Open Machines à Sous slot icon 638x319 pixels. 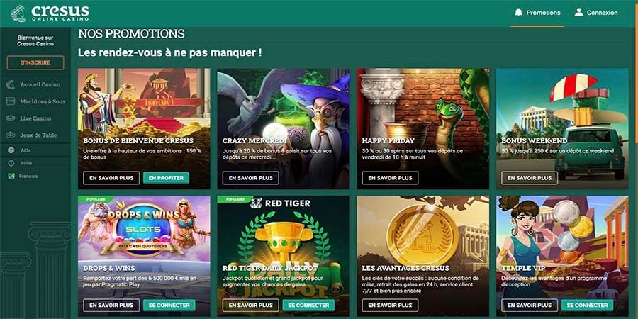coord(11,101)
